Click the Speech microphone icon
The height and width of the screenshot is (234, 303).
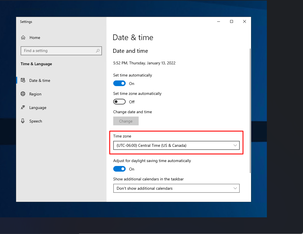23,121
